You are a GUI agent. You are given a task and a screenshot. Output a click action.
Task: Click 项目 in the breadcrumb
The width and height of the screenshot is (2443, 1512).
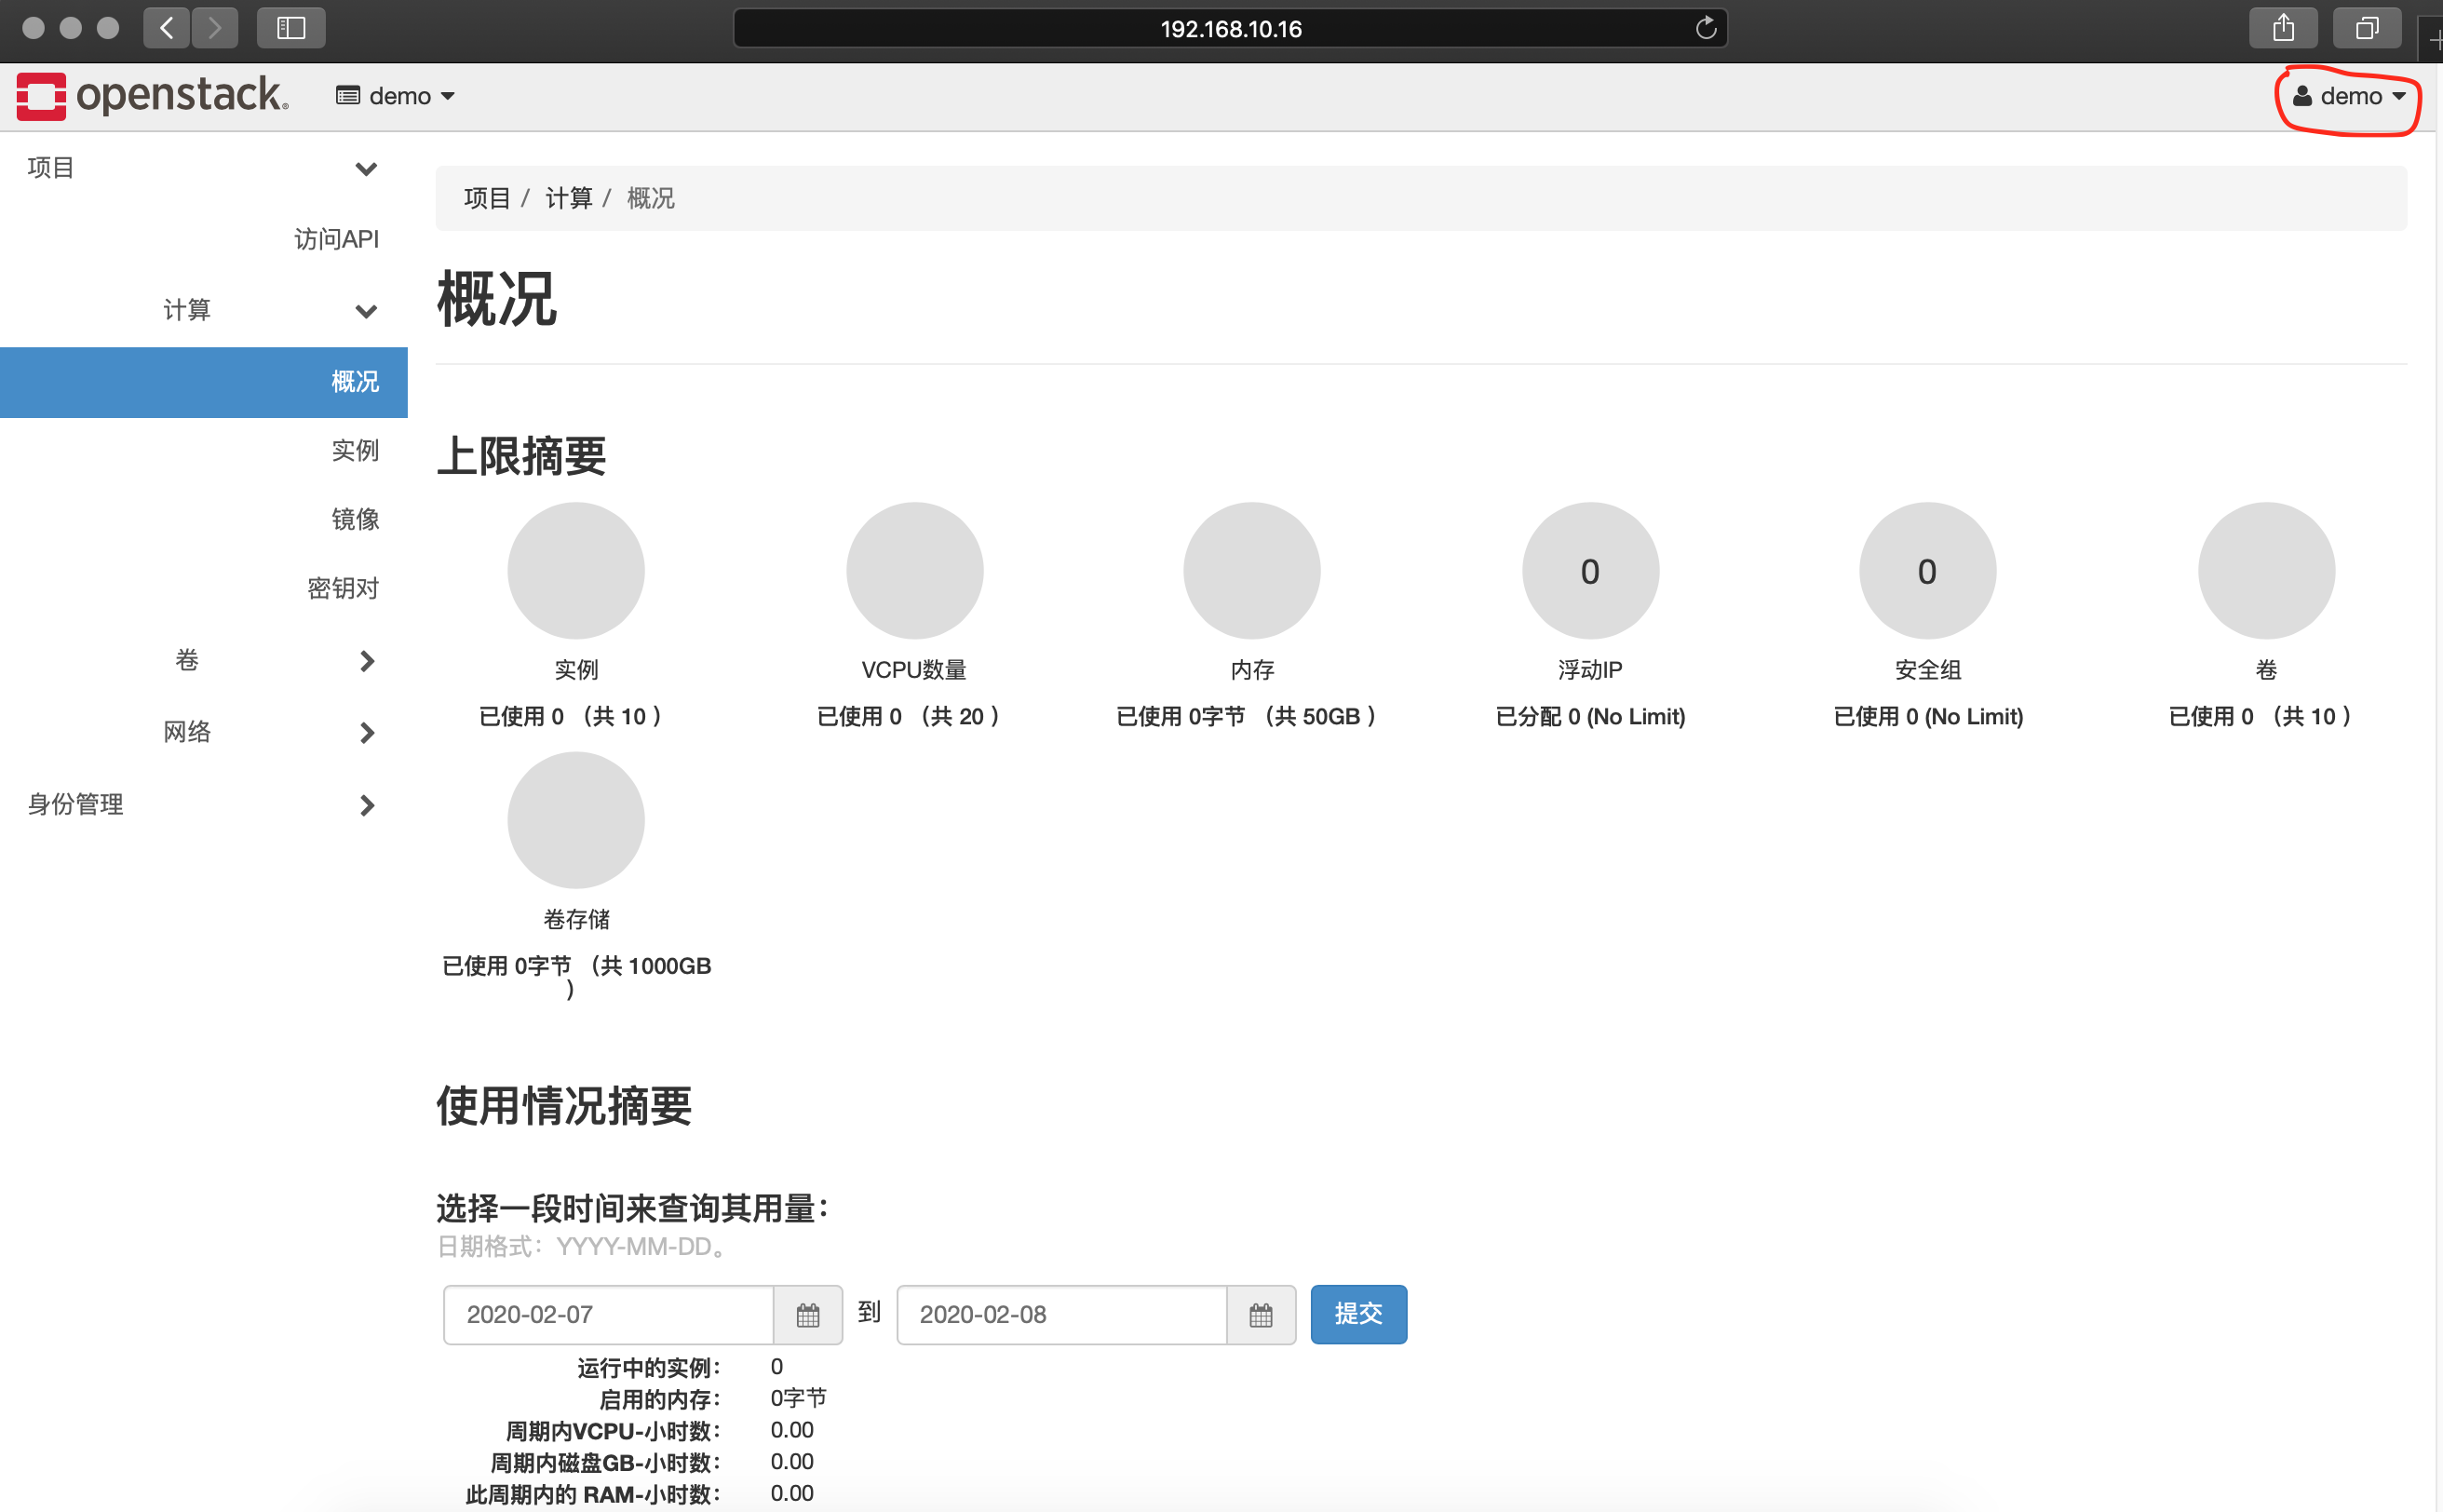pyautogui.click(x=487, y=198)
